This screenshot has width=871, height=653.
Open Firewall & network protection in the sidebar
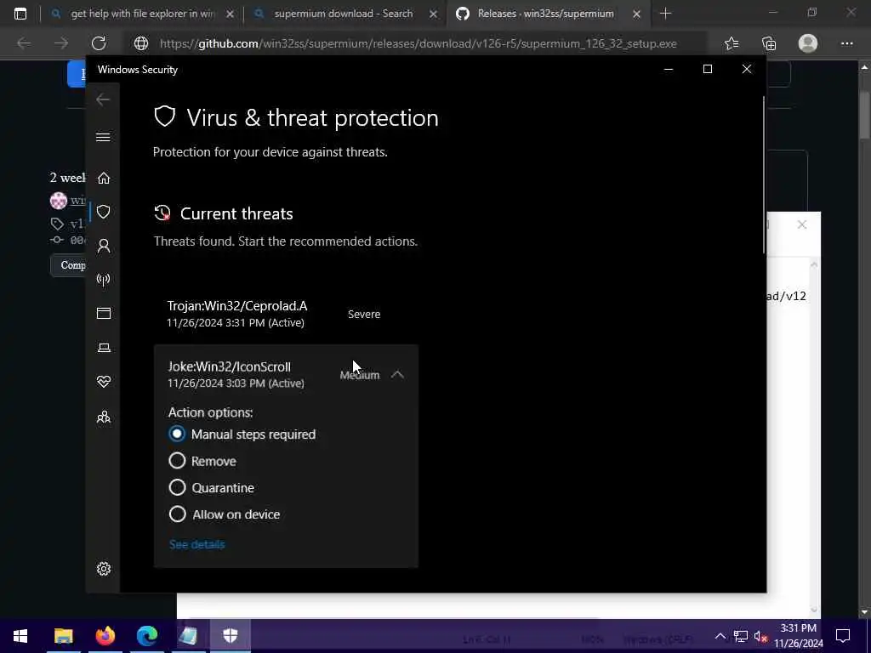pos(103,279)
